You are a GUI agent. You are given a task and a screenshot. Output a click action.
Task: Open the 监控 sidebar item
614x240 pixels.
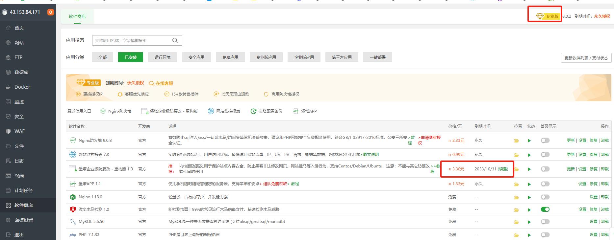pyautogui.click(x=28, y=102)
